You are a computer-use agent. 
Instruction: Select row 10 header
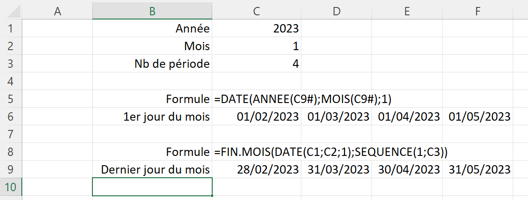[x=11, y=187]
